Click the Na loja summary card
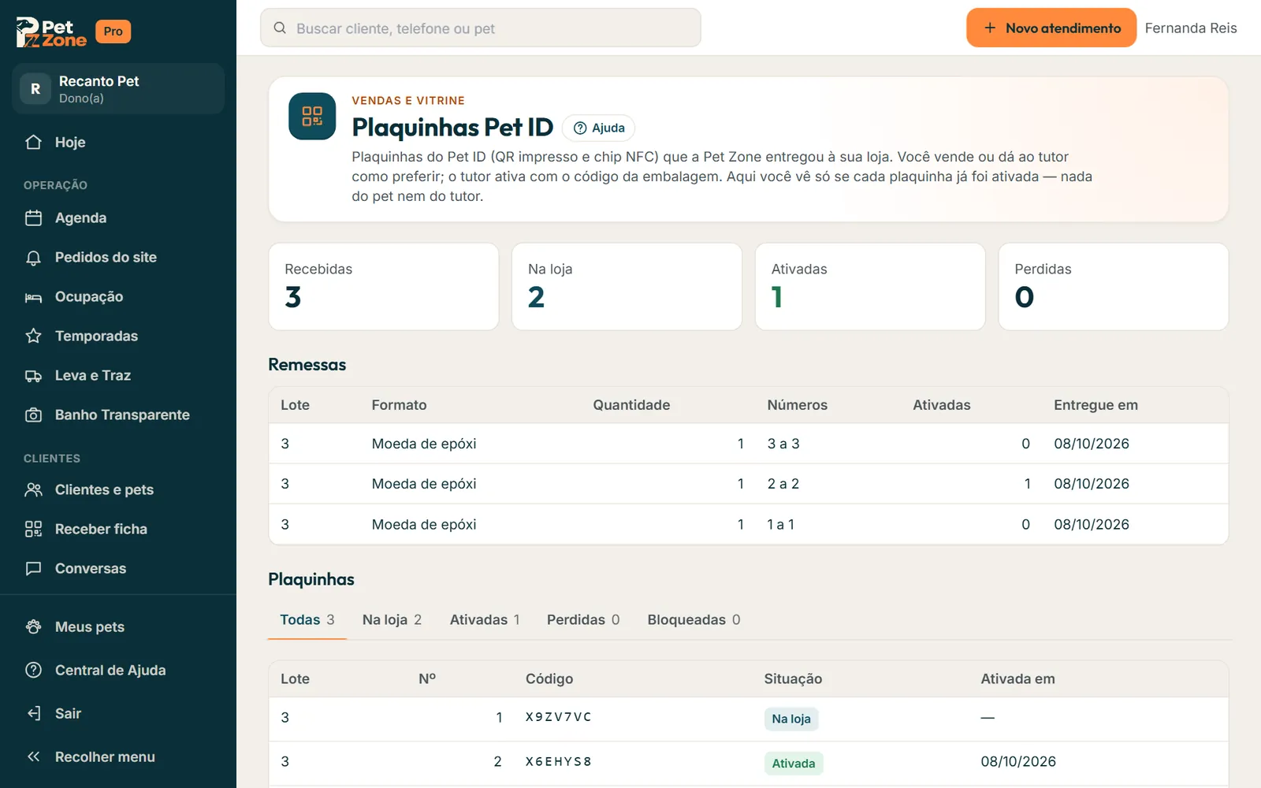The height and width of the screenshot is (788, 1261). point(627,286)
